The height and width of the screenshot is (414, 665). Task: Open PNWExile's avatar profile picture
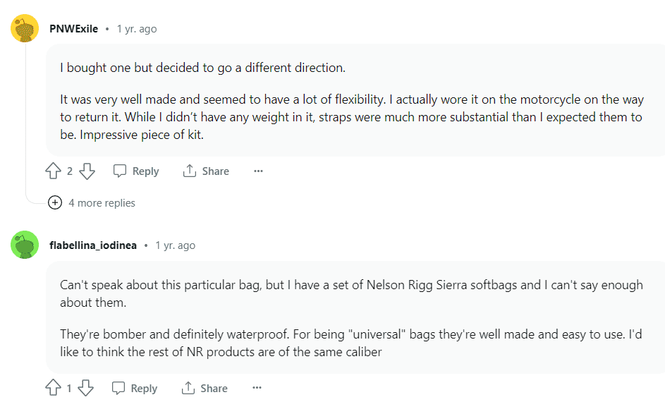click(25, 29)
